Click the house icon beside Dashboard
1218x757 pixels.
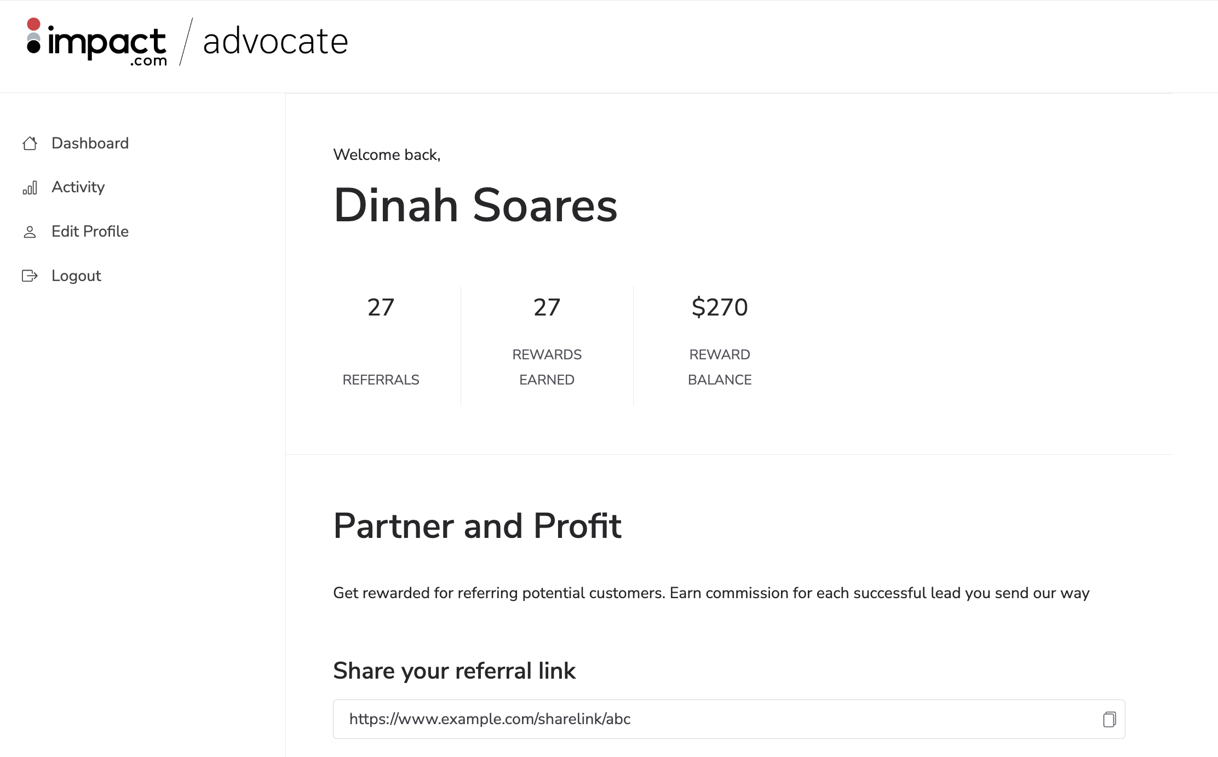[30, 144]
